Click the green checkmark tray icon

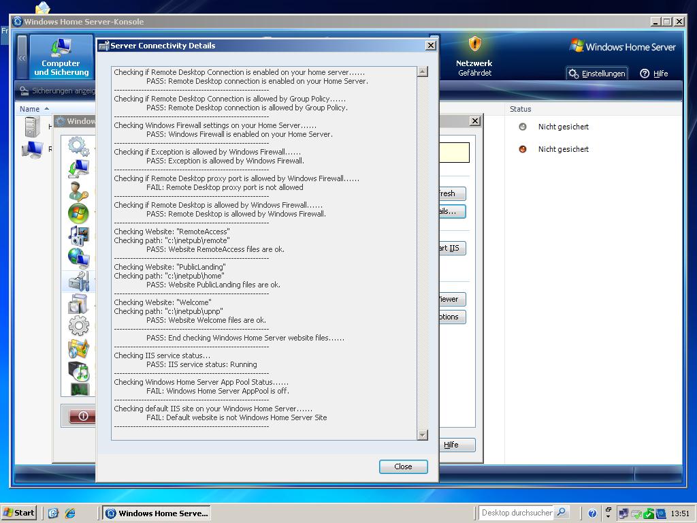pos(649,513)
